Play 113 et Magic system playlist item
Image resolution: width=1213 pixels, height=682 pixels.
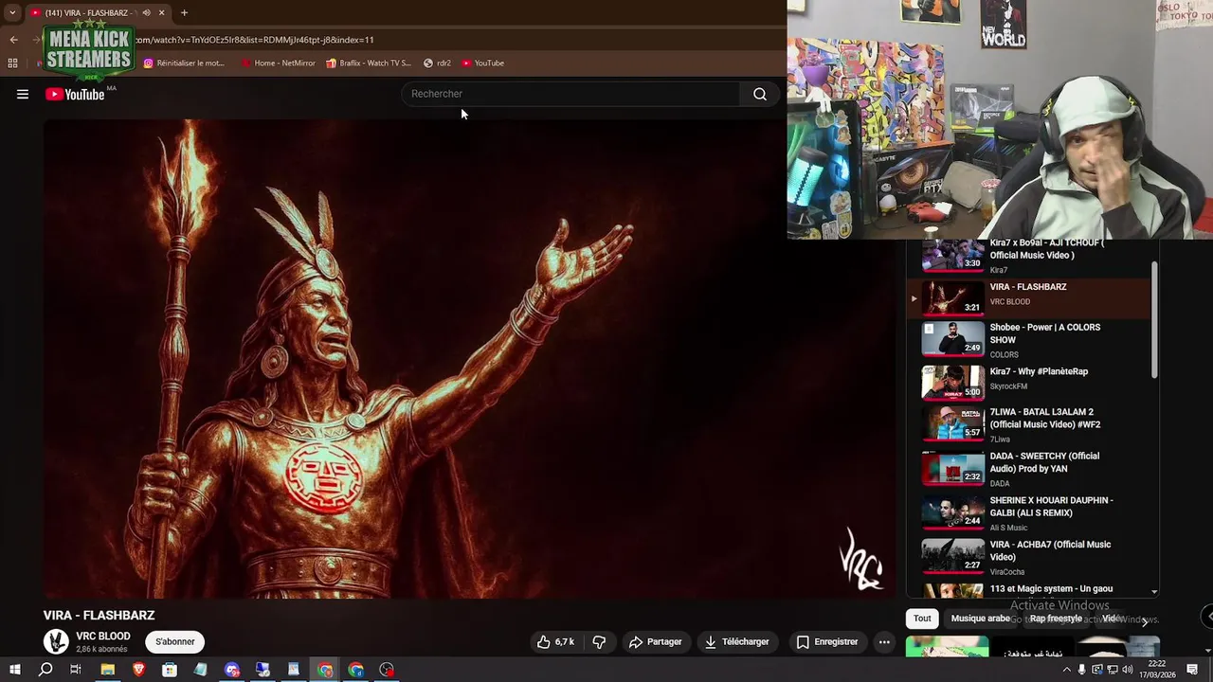[x=1029, y=590]
